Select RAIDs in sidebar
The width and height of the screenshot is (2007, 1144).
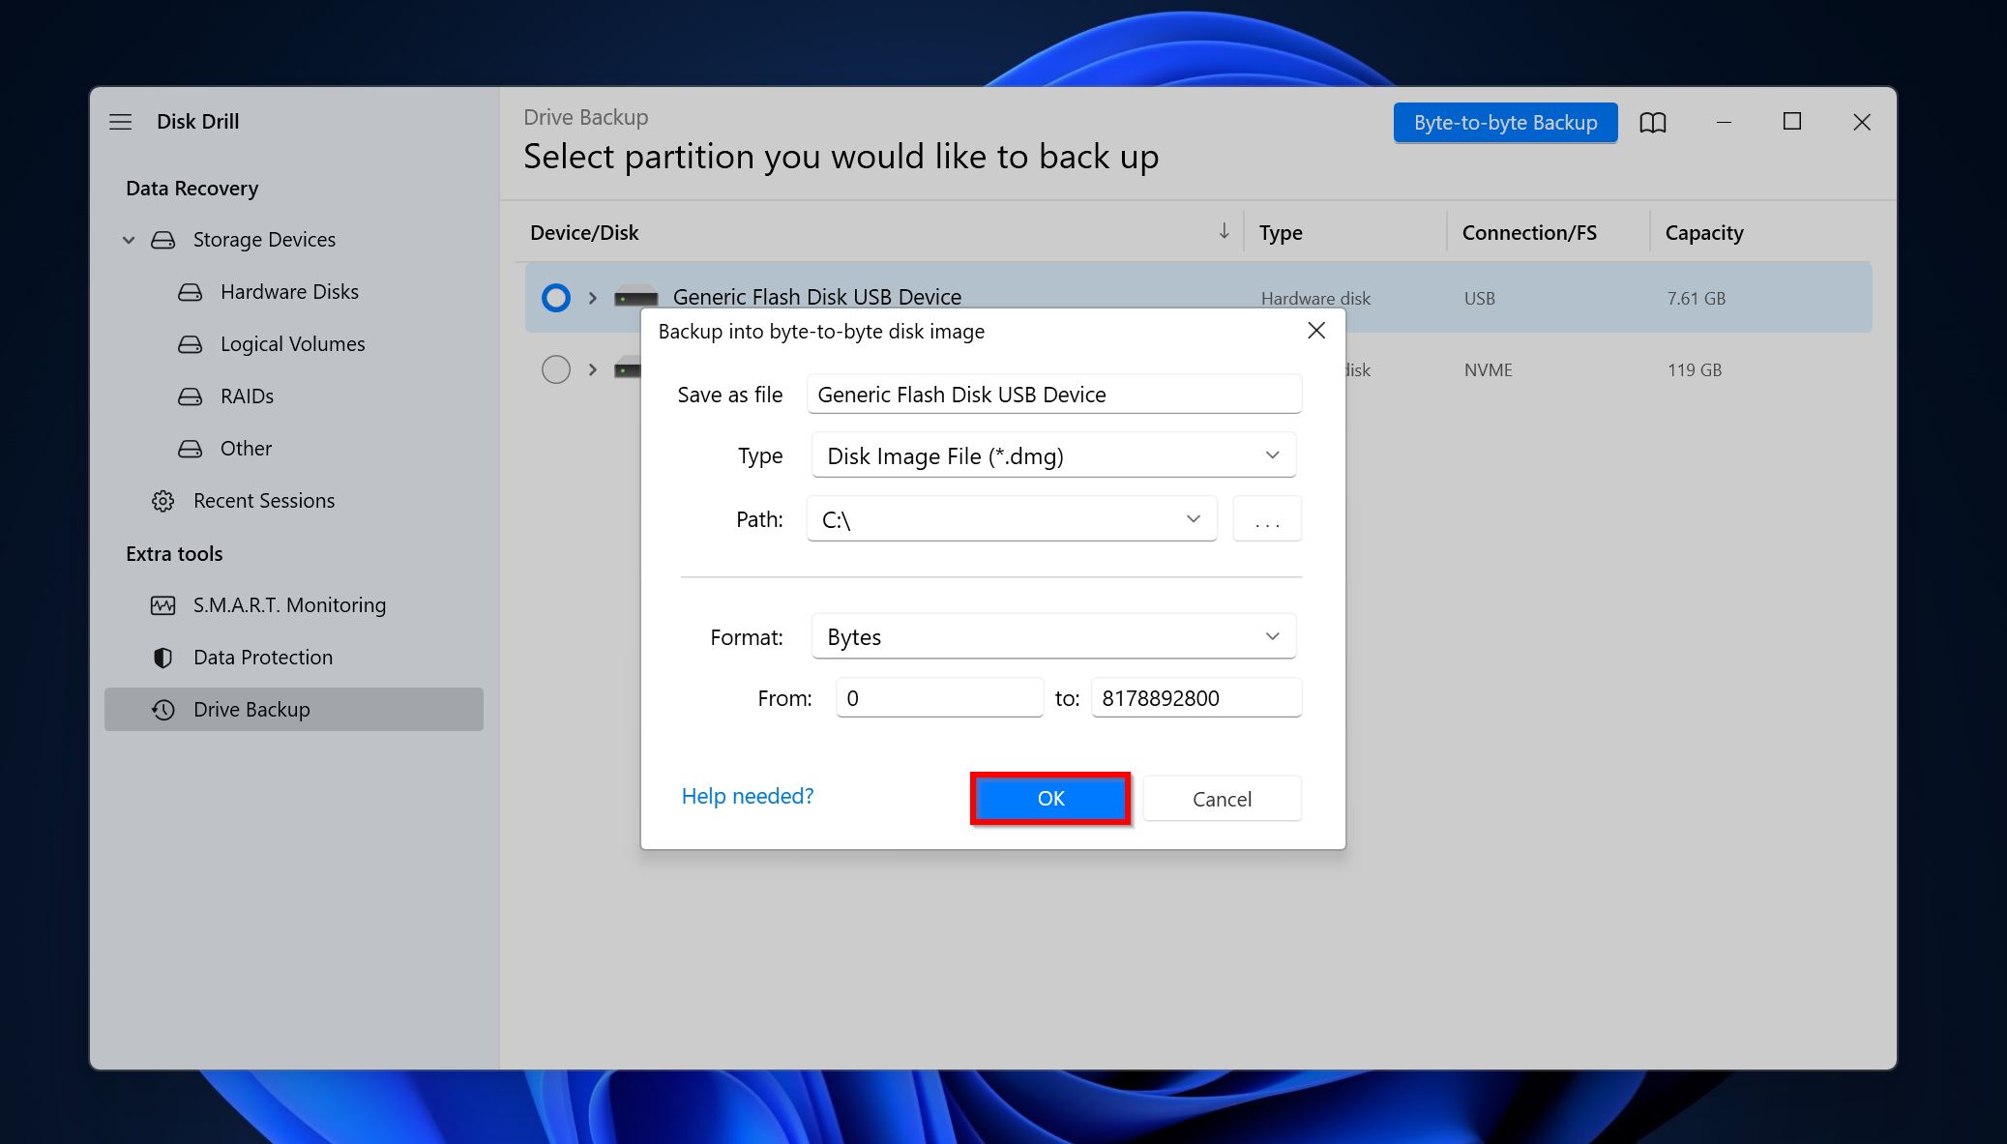(246, 396)
